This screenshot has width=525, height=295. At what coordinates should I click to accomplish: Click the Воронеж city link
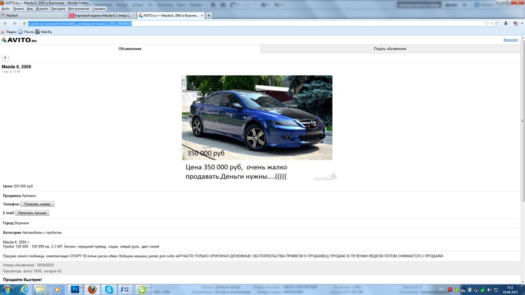pos(511,40)
